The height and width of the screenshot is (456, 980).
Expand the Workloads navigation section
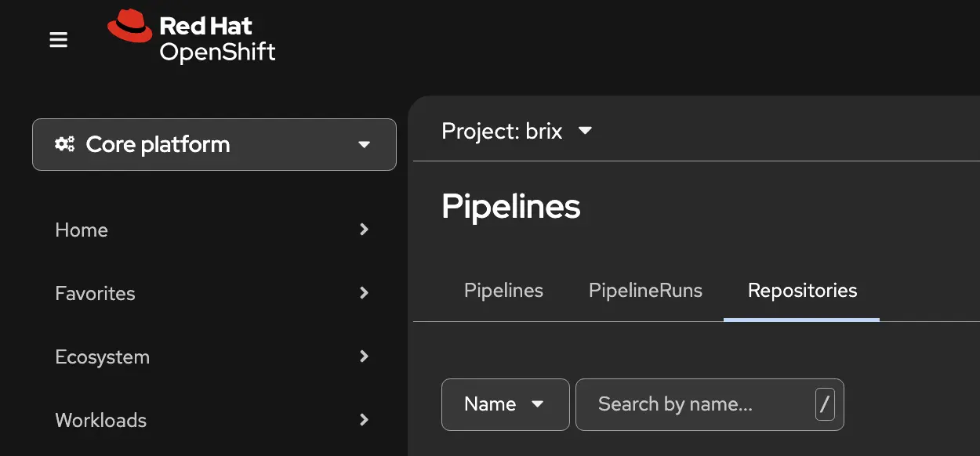click(212, 420)
